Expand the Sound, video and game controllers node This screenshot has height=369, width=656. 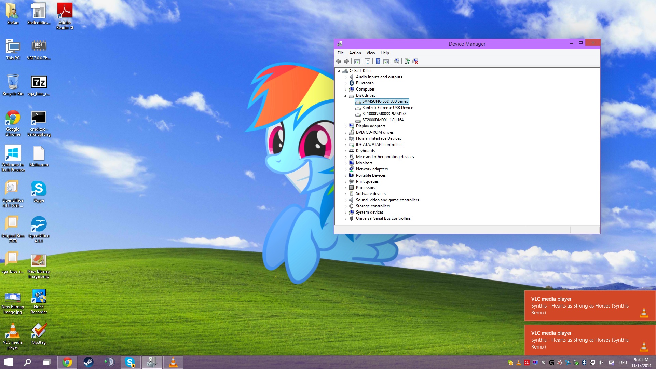(345, 200)
